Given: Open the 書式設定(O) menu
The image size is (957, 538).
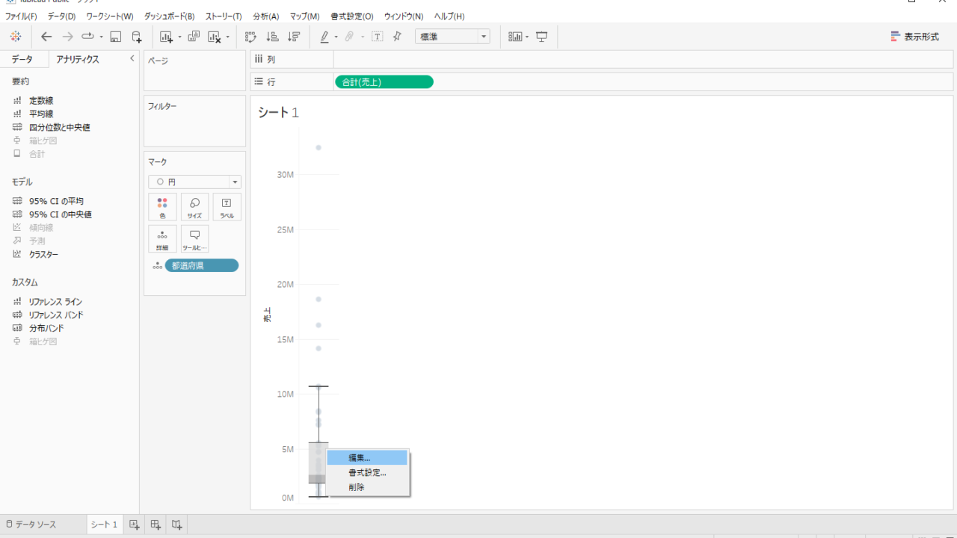Looking at the screenshot, I should tap(352, 16).
